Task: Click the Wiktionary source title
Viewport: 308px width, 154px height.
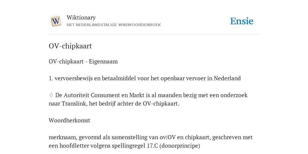Action: click(81, 17)
